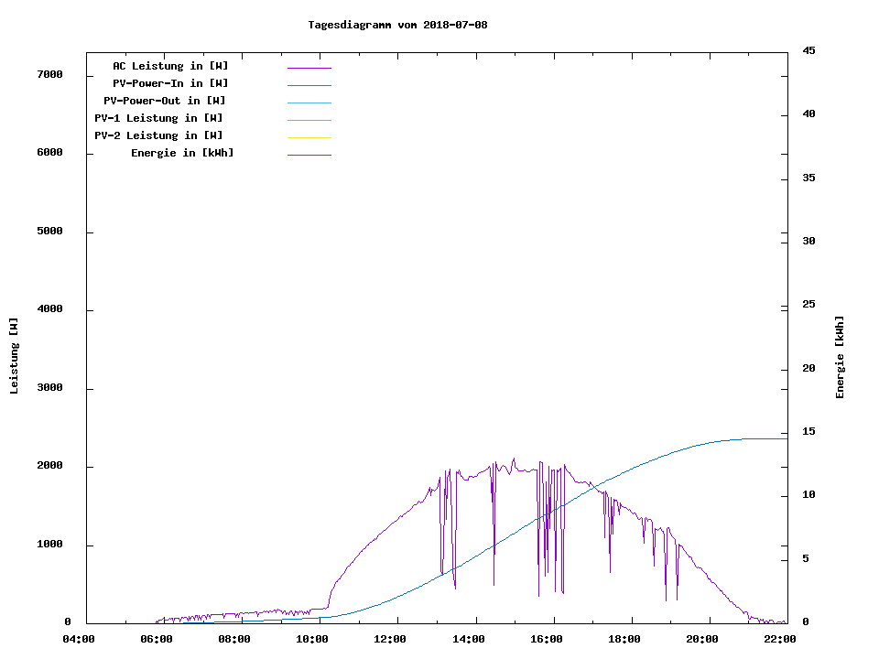This screenshot has height=659, width=879.
Task: Click the PV-1 Leistung in [W] legend label
Action: pyautogui.click(x=158, y=118)
